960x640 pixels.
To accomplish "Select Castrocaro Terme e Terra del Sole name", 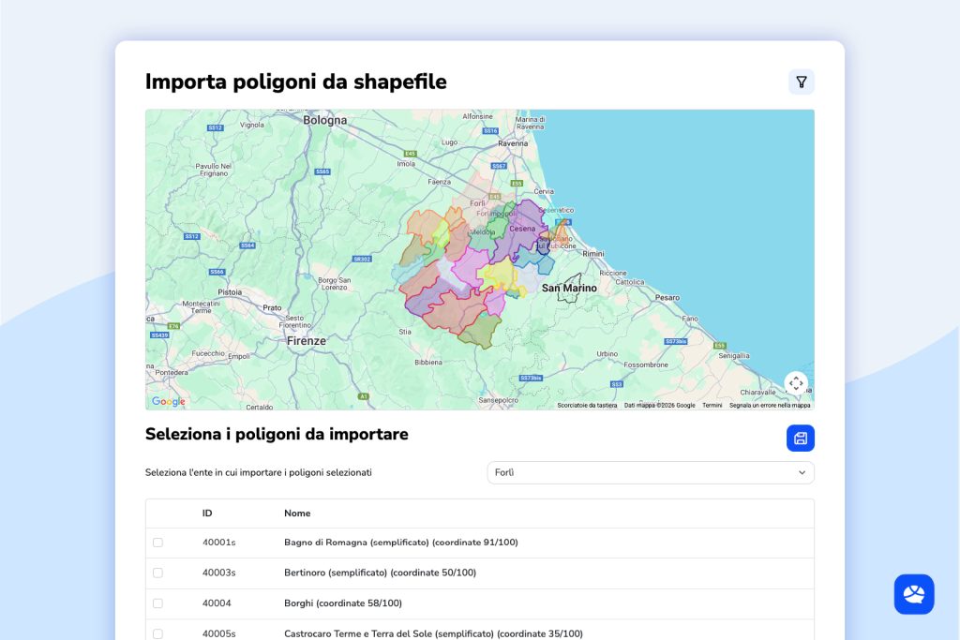I will point(433,633).
